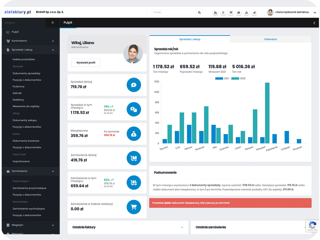Click the Magazyn warehouse icon
The image size is (320, 240).
pyautogui.click(x=8, y=225)
